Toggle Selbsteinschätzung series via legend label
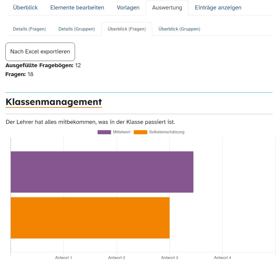The width and height of the screenshot is (276, 262). click(x=166, y=132)
